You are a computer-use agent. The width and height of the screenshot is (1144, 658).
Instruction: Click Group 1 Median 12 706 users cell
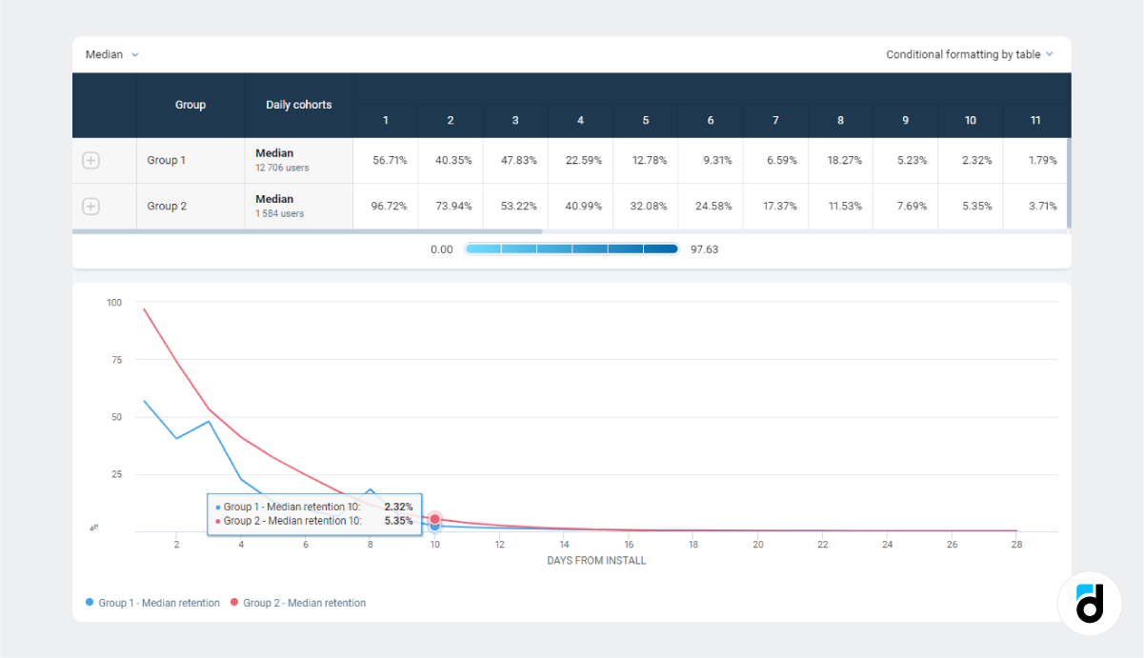[298, 161]
